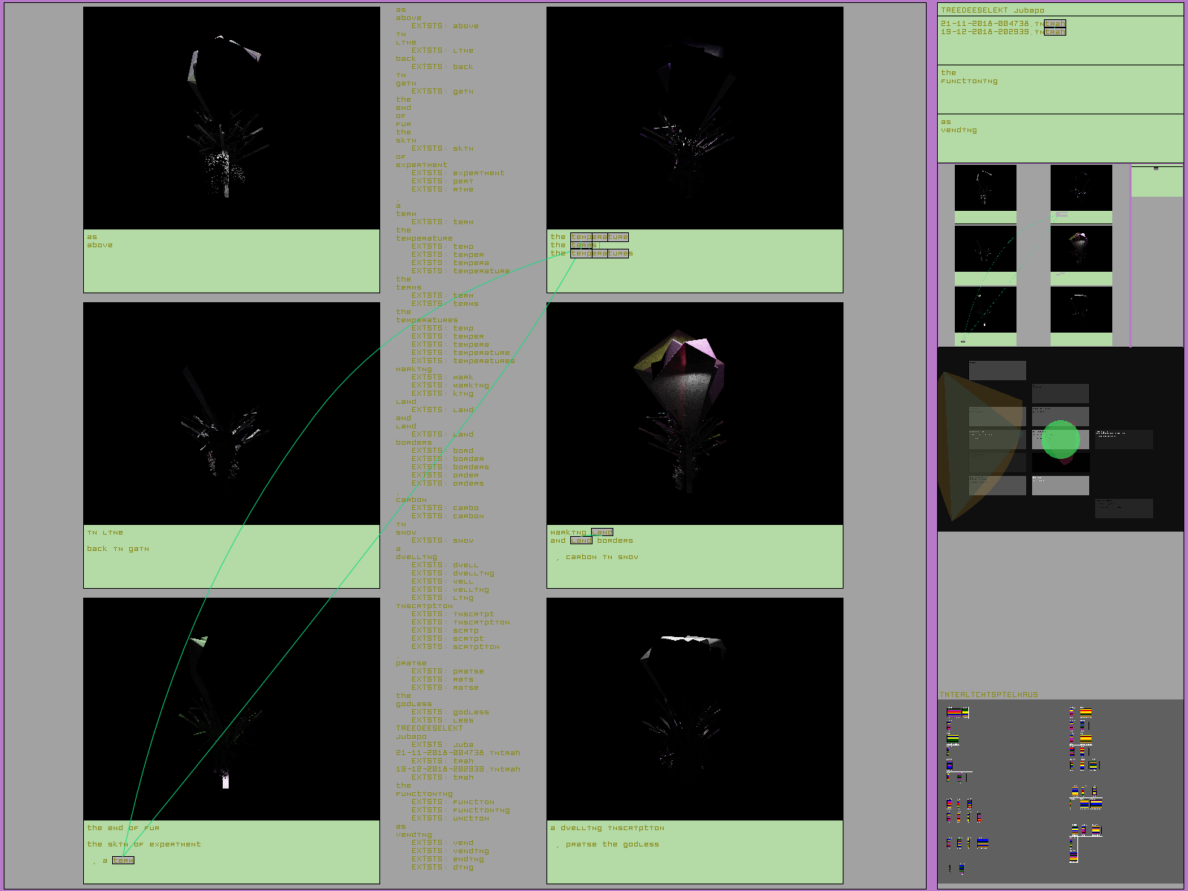The height and width of the screenshot is (891, 1188).
Task: Click the highlighted 'team' word box
Action: pos(123,861)
